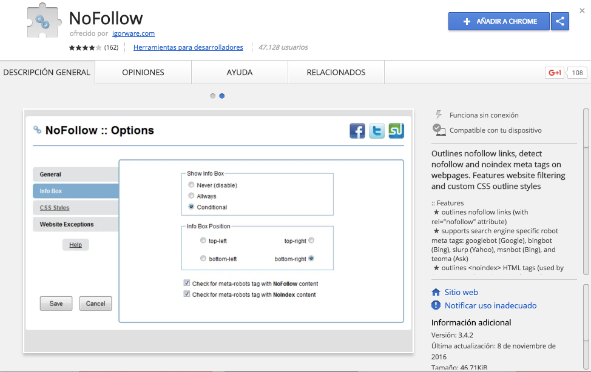The width and height of the screenshot is (591, 372).
Task: Click the blue share icon beside AÑADIR A CHROME
Action: click(x=559, y=21)
